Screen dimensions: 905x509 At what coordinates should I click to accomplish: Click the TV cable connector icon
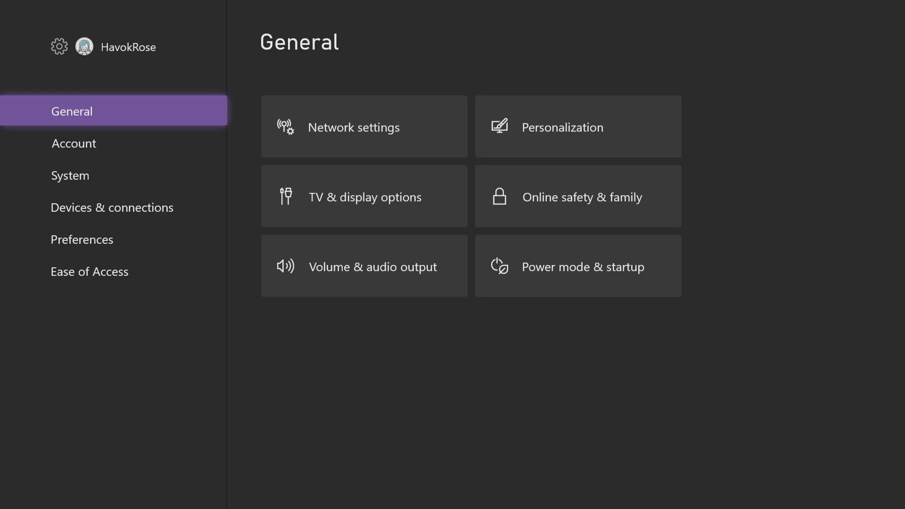286,196
